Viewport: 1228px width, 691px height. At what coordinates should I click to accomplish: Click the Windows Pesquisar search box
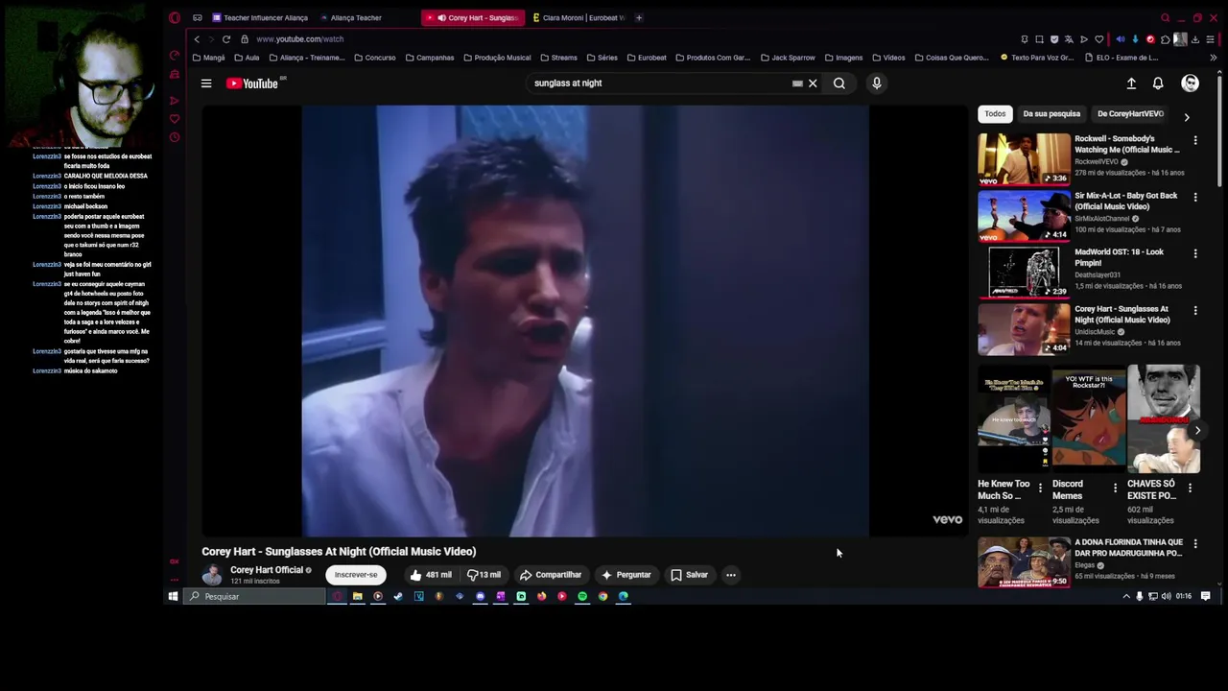255,597
